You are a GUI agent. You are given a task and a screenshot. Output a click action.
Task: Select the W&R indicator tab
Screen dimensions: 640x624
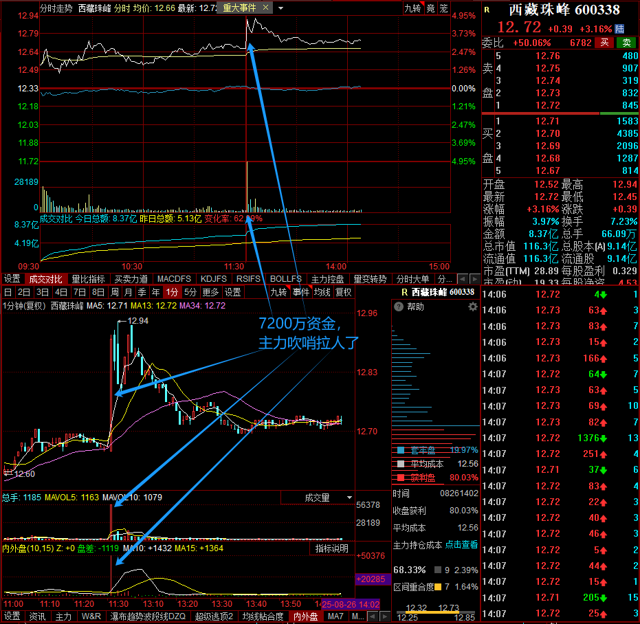click(91, 616)
